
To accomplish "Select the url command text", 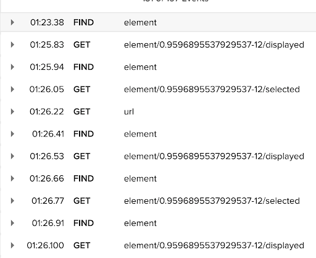I will pos(129,112).
